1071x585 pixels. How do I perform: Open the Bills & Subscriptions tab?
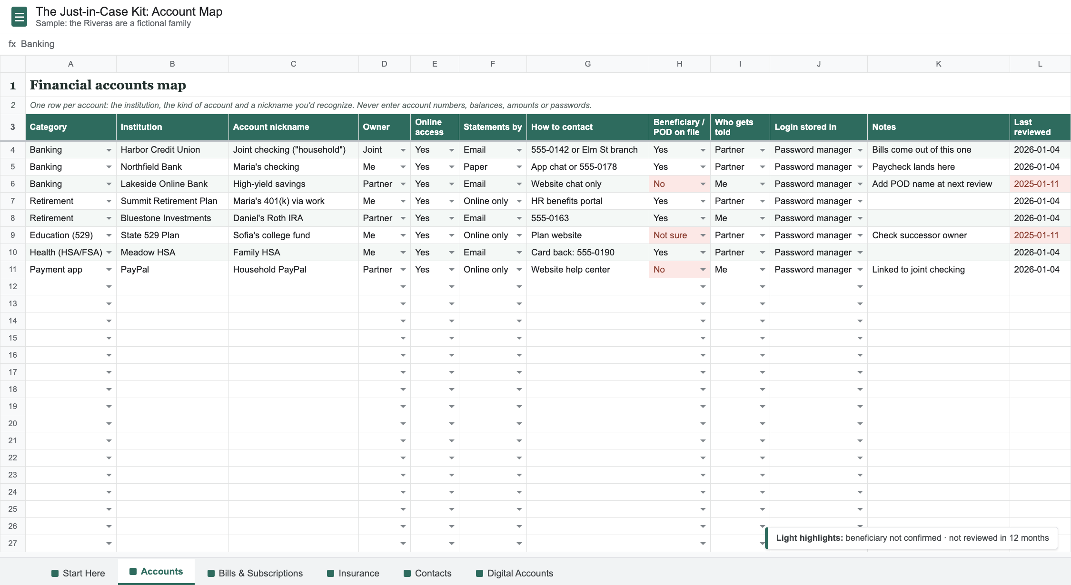[x=255, y=573]
